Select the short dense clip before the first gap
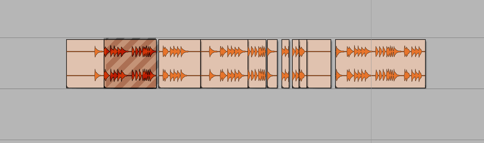 point(257,64)
